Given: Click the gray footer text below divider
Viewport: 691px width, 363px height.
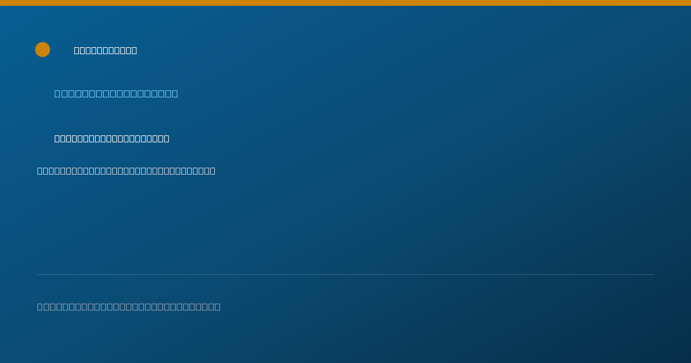Looking at the screenshot, I should tap(128, 307).
